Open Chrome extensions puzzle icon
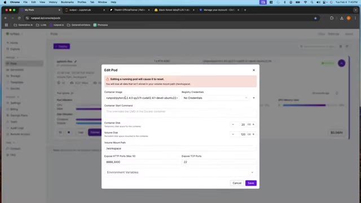Screen dimensions: 361x203 pyautogui.click(x=332, y=18)
